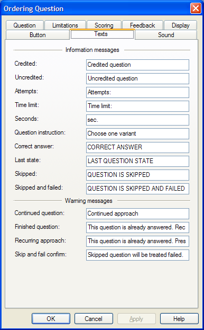This screenshot has width=204, height=330.
Task: Switch to the Question tab
Action: pos(25,25)
